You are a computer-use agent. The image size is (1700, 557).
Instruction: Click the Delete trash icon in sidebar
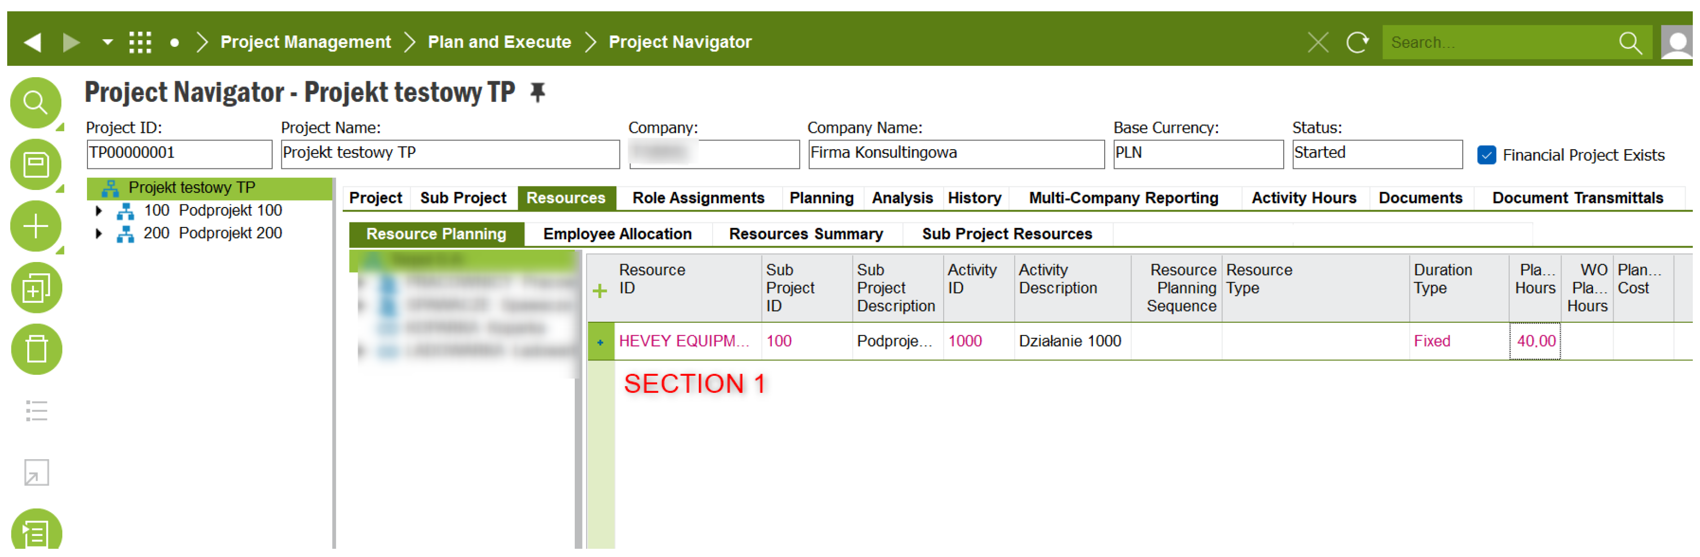[35, 350]
